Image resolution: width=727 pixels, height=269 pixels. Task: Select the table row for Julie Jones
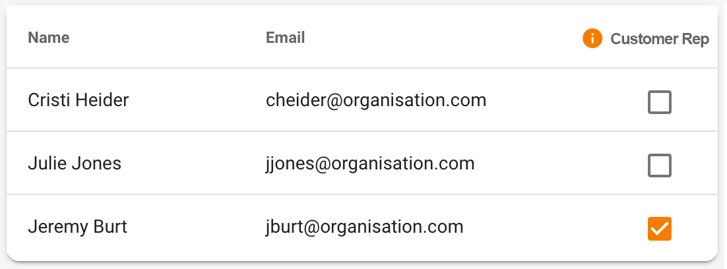pos(362,163)
